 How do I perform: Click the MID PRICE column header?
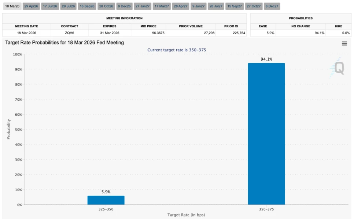pos(148,26)
